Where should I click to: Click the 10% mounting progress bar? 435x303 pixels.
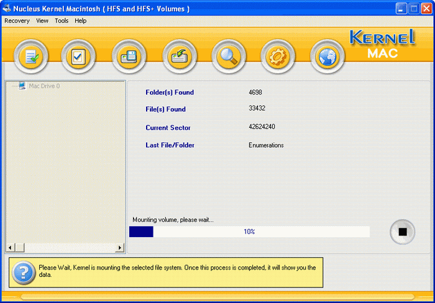point(249,232)
